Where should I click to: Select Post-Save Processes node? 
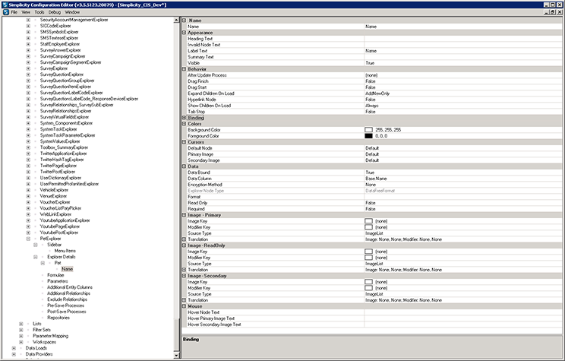pyautogui.click(x=67, y=312)
